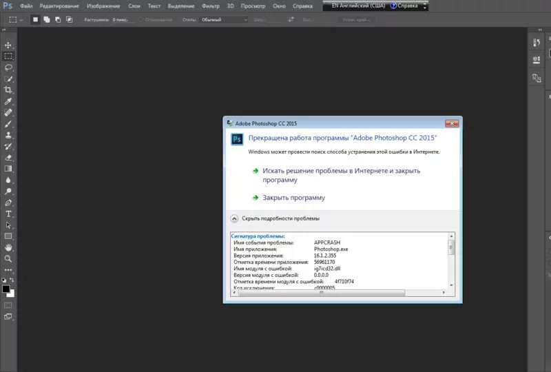Select the Hand tool

8,247
